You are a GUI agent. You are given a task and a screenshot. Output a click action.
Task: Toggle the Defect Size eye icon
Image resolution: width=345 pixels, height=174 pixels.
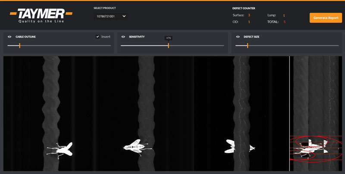click(238, 37)
